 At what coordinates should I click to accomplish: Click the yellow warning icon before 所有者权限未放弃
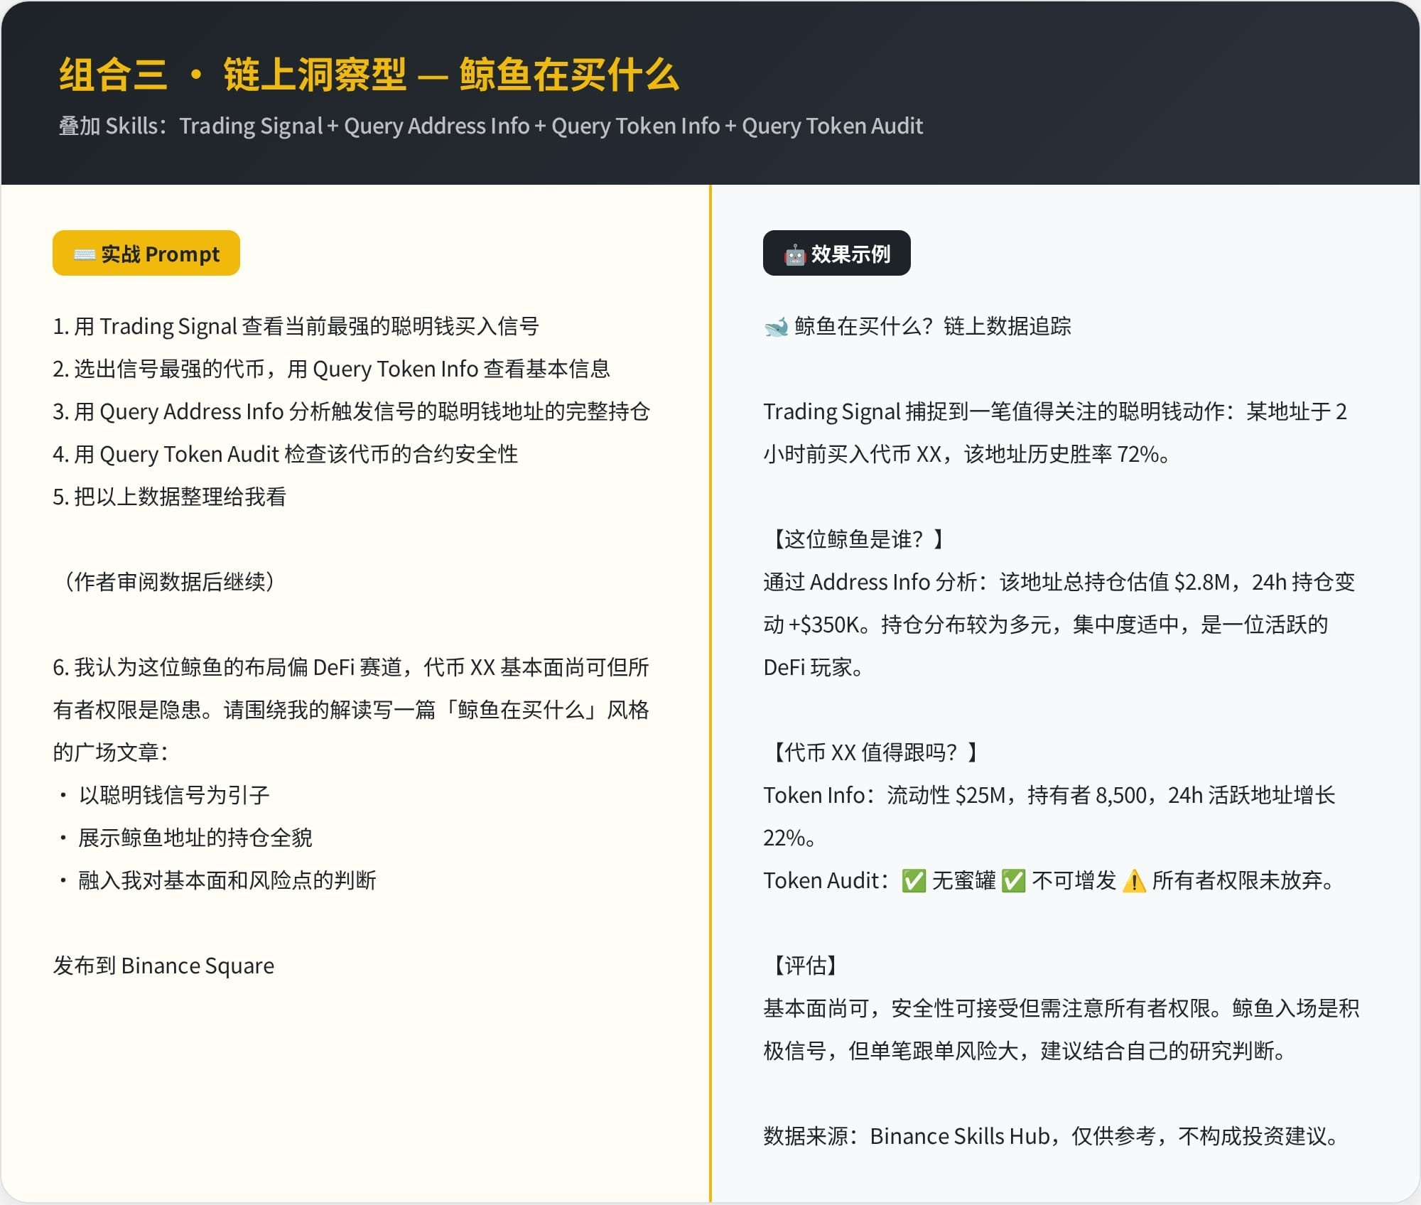1134,881
